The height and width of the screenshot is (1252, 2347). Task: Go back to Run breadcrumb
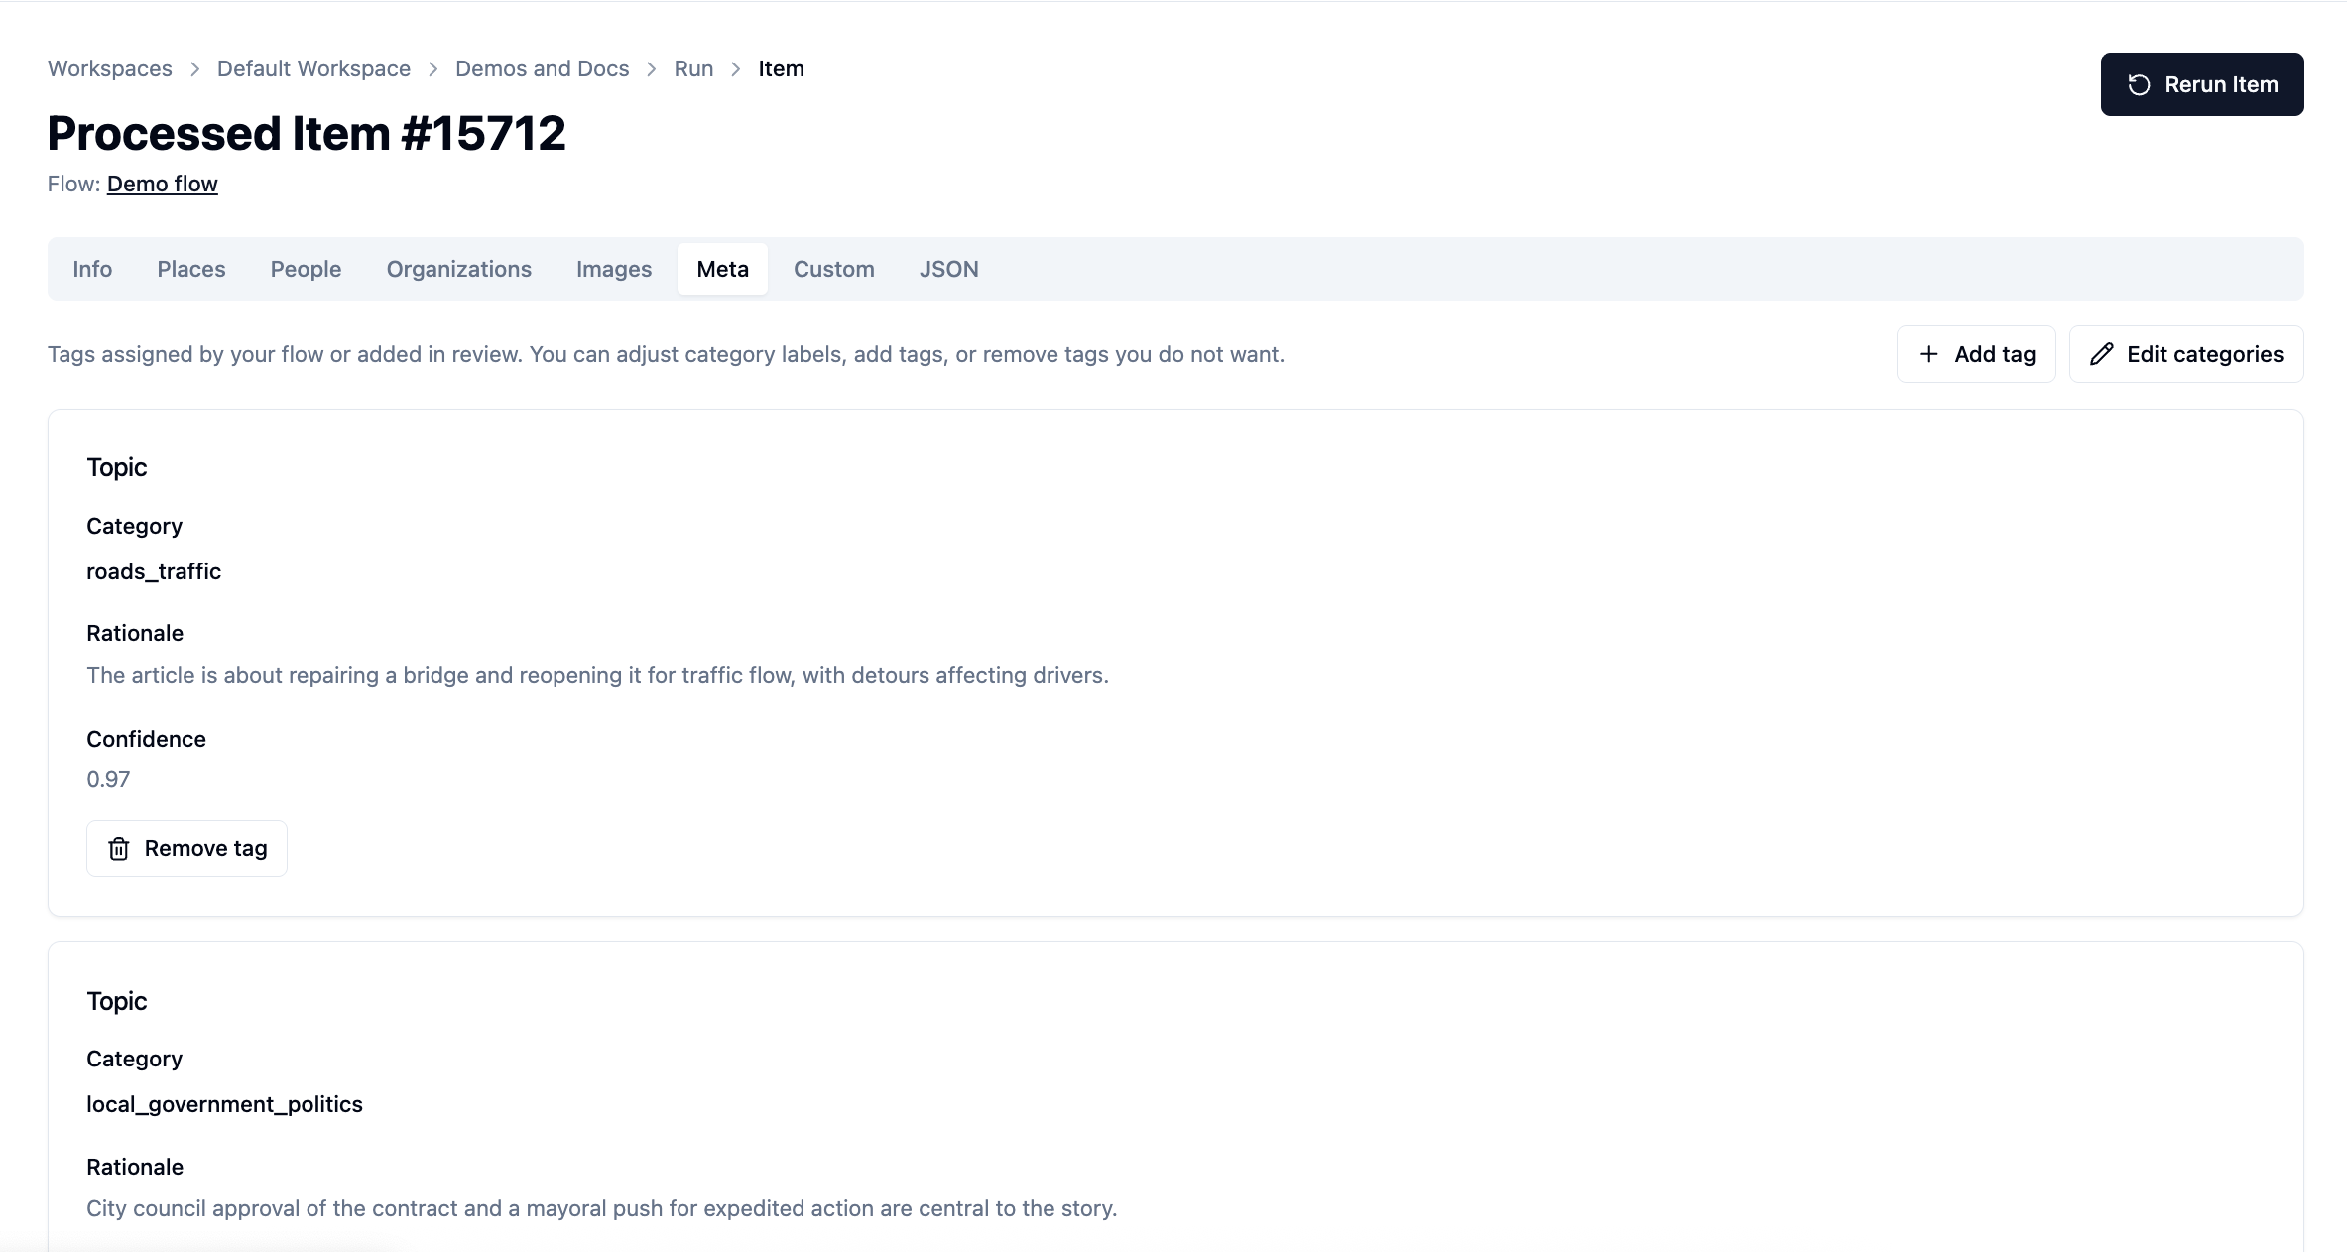click(693, 69)
